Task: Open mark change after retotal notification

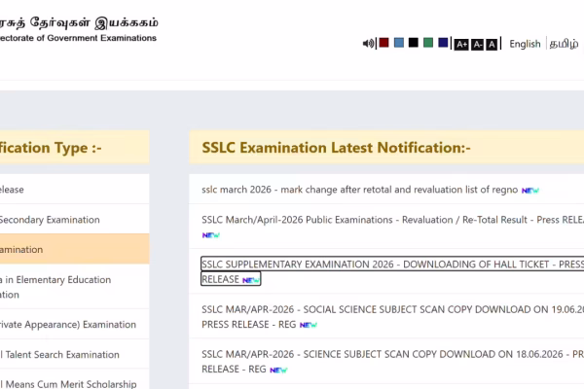Action: coord(360,190)
